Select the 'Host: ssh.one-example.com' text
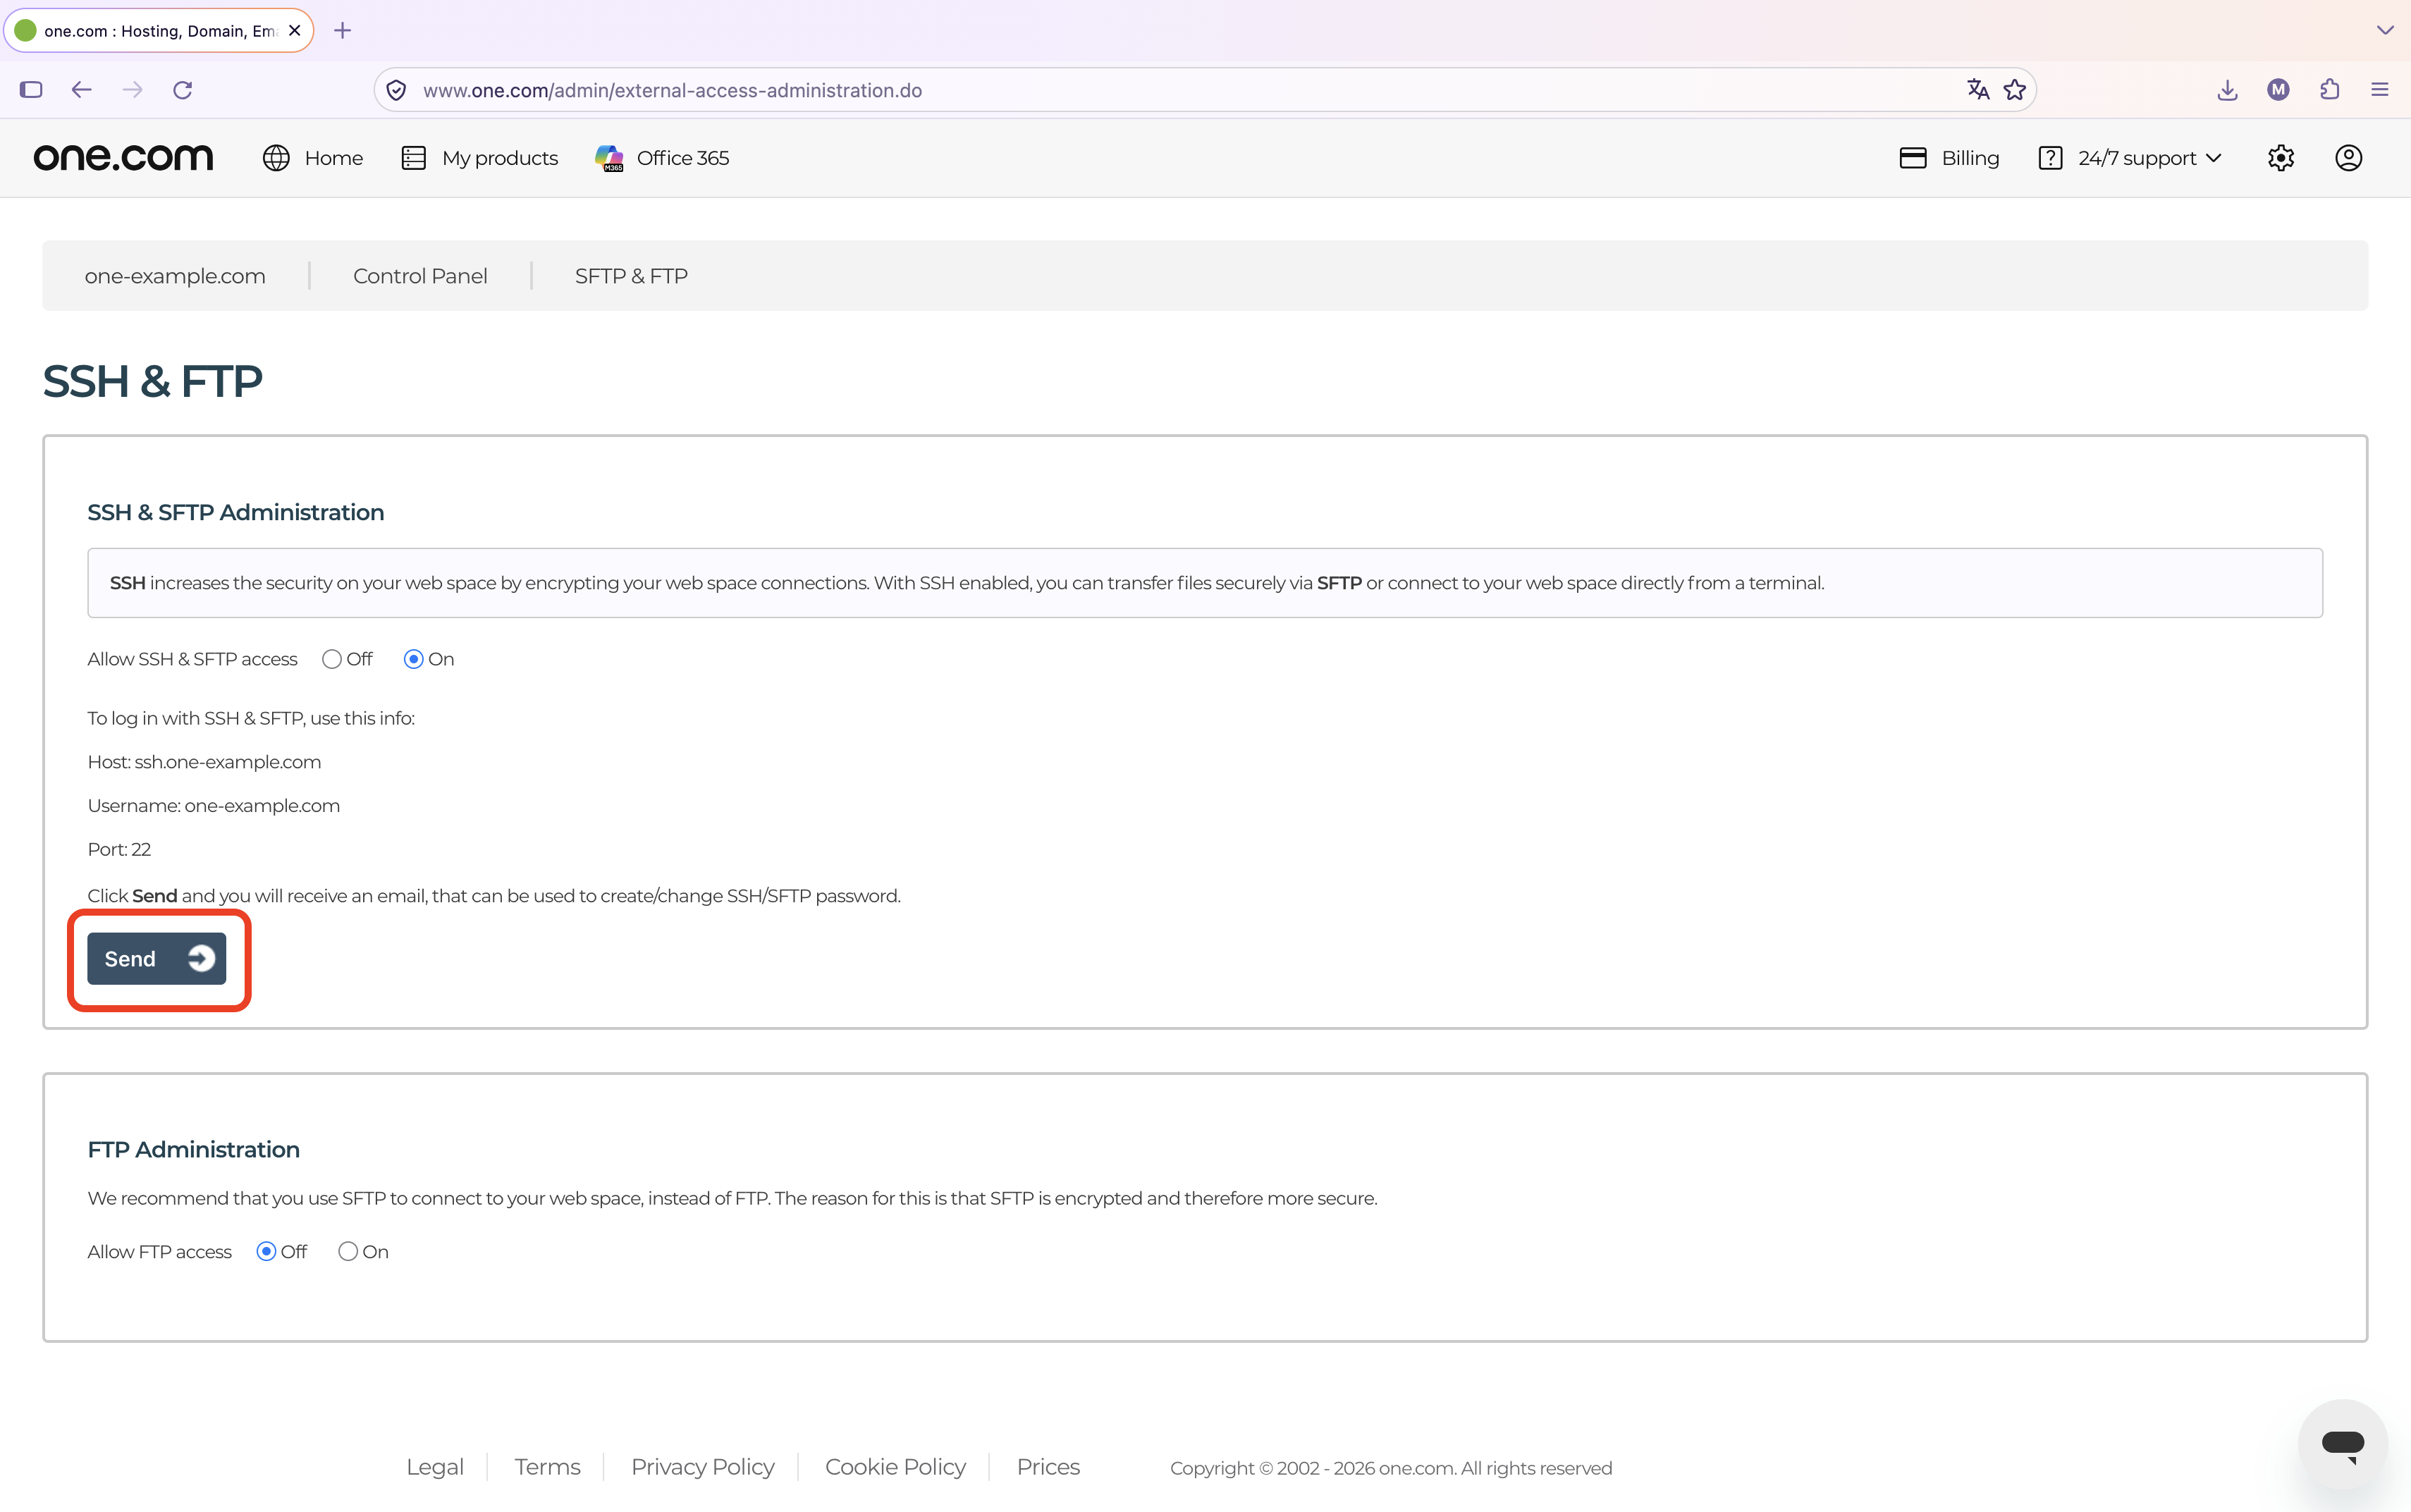This screenshot has width=2411, height=1512. [204, 762]
